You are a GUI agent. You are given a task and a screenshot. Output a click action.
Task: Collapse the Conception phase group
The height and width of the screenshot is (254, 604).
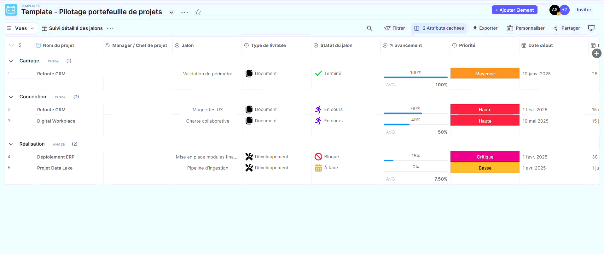pos(11,97)
